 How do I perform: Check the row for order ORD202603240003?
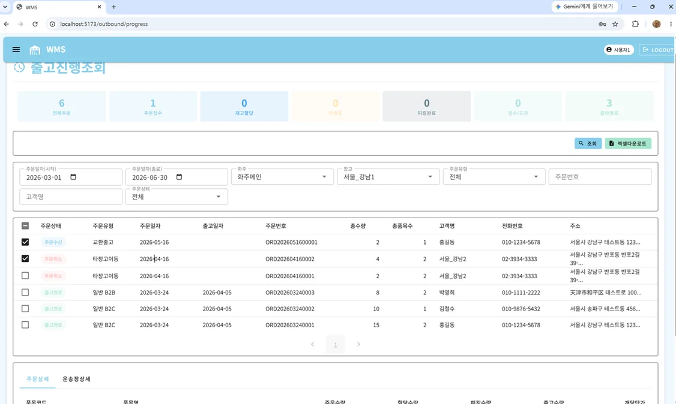(x=25, y=292)
